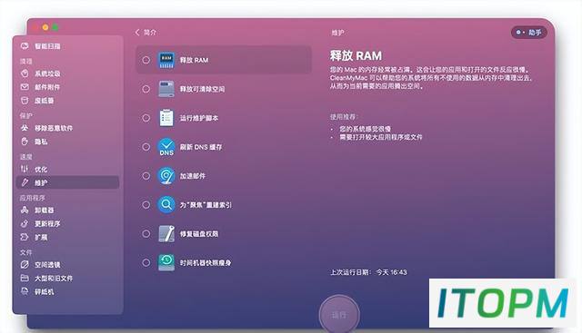This screenshot has width=582, height=333.
Task: Open 智能扫描 Smart Scan icon in sidebar
Action: (25, 46)
